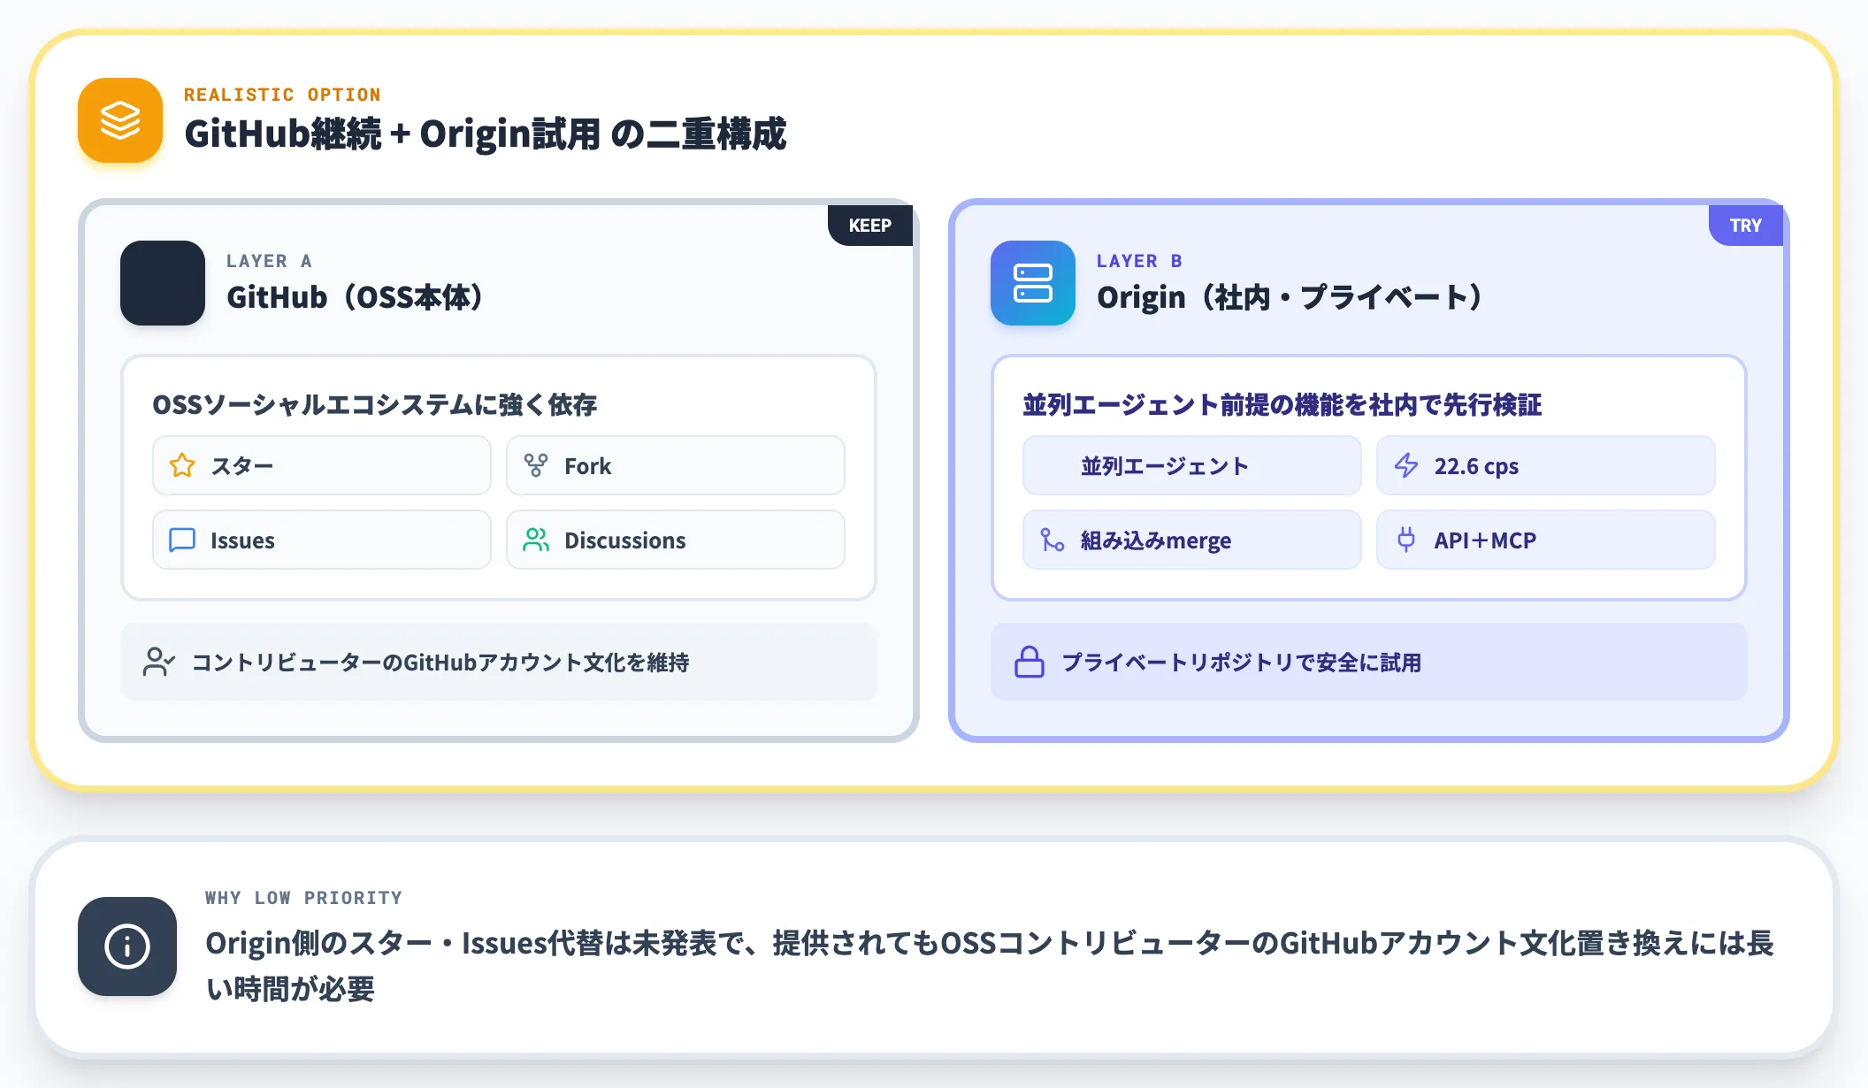Viewport: 1868px width, 1088px height.
Task: Click the people icon beside Discussions
Action: [536, 540]
